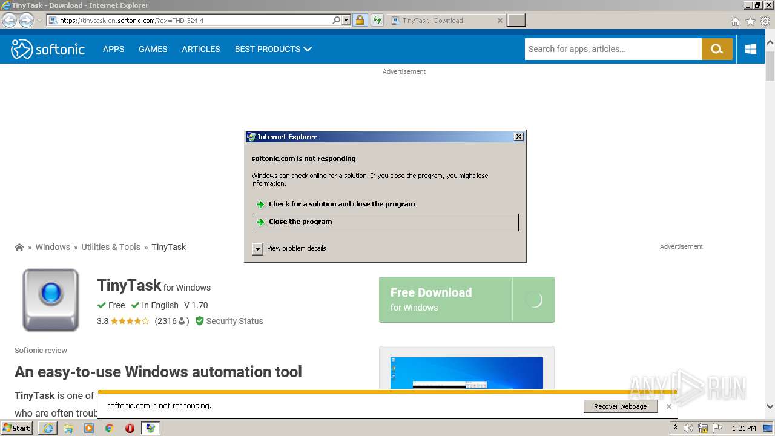Click the Recover webpage button

621,406
